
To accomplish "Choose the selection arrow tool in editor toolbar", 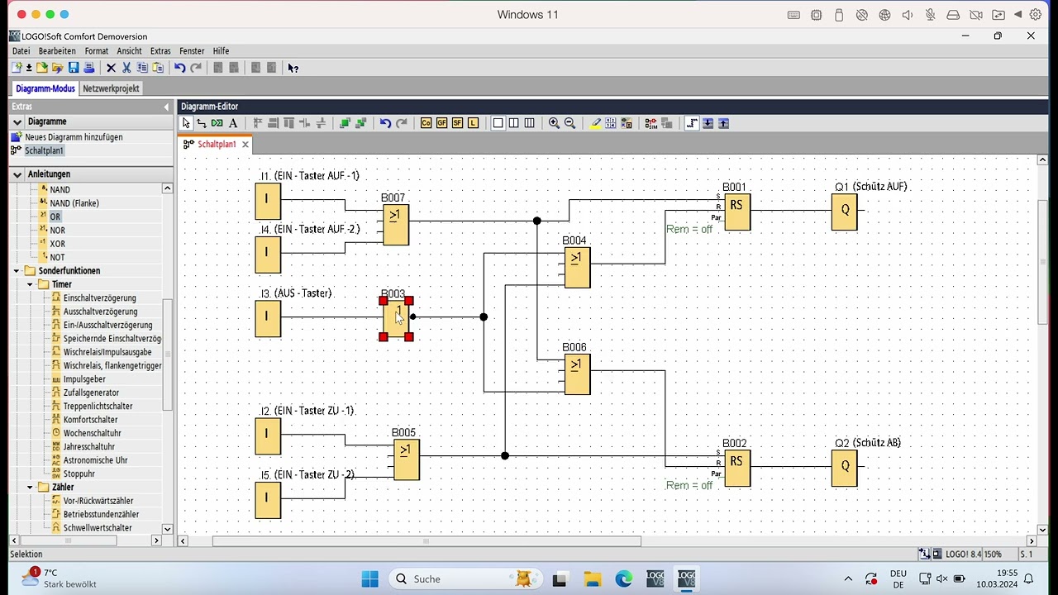I will 186,123.
